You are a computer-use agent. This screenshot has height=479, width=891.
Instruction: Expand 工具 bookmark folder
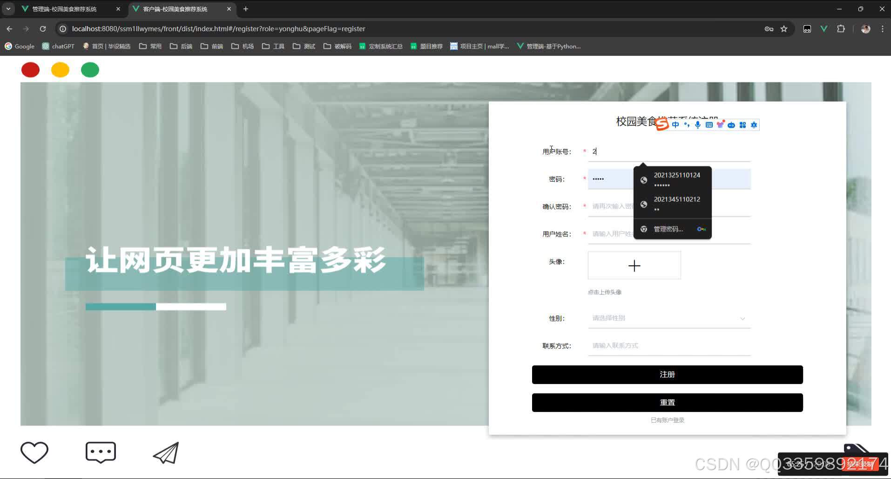click(273, 46)
